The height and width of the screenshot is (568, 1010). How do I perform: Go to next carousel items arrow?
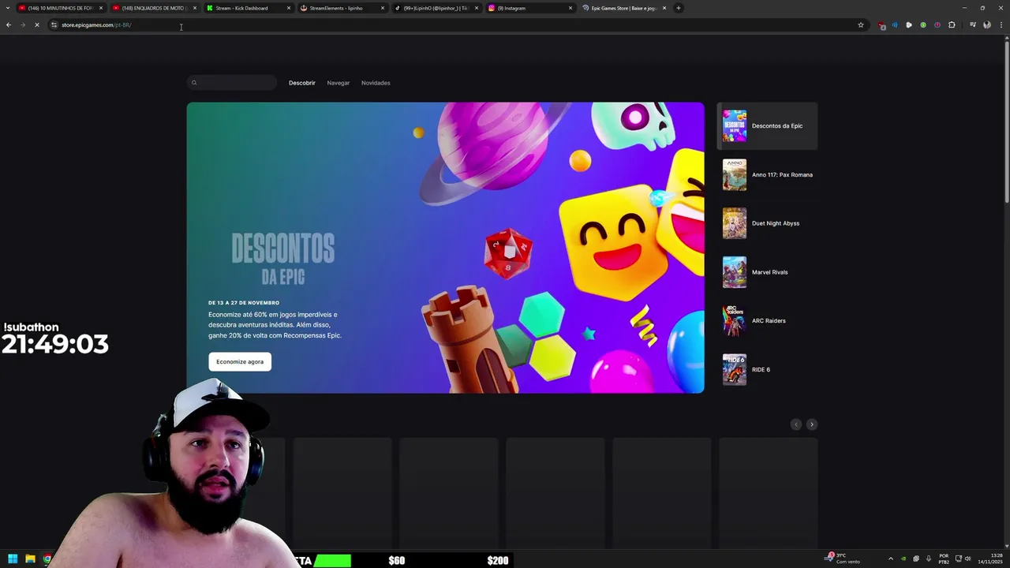(811, 424)
